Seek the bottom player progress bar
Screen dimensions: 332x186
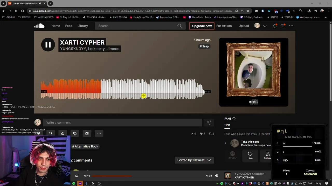148,176
